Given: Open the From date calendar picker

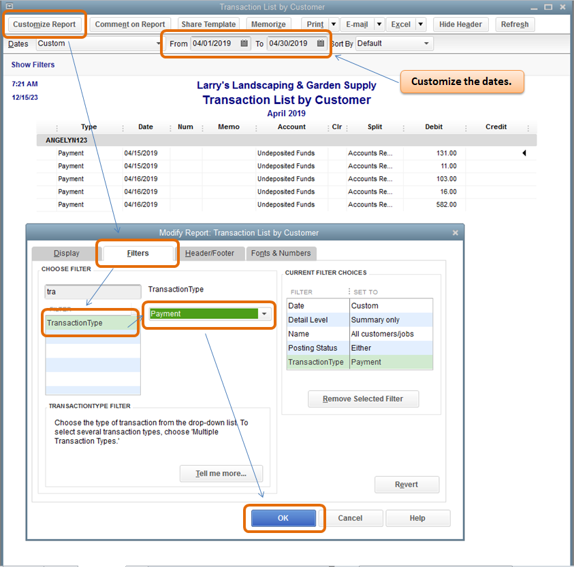Looking at the screenshot, I should [x=244, y=44].
